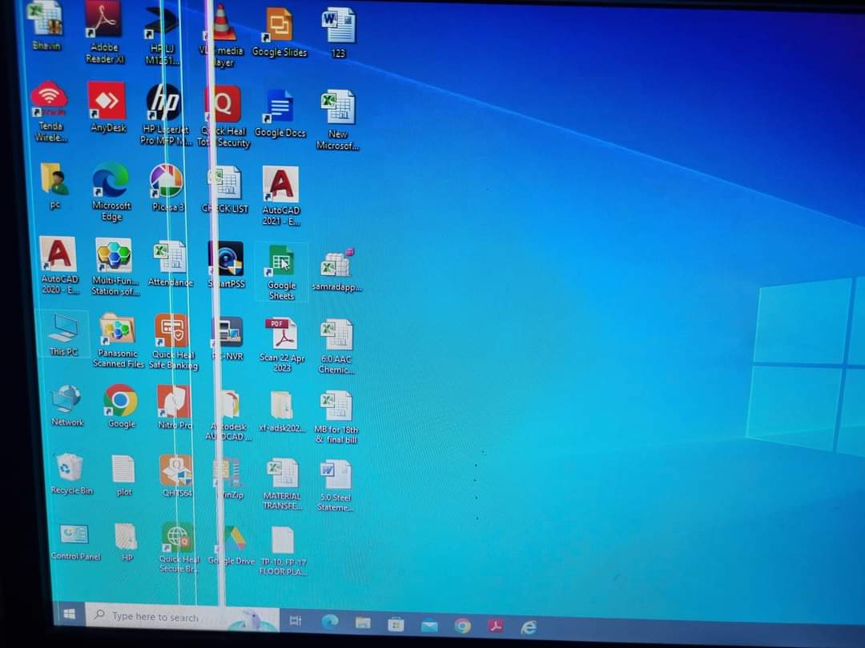
Task: Open the pc user folder icon
Action: pos(54,186)
